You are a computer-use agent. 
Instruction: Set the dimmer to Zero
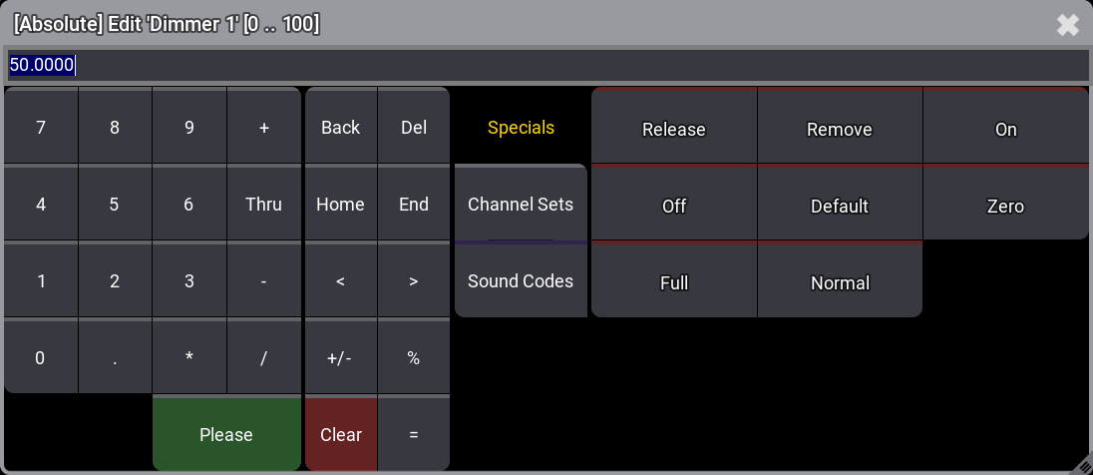click(1005, 206)
